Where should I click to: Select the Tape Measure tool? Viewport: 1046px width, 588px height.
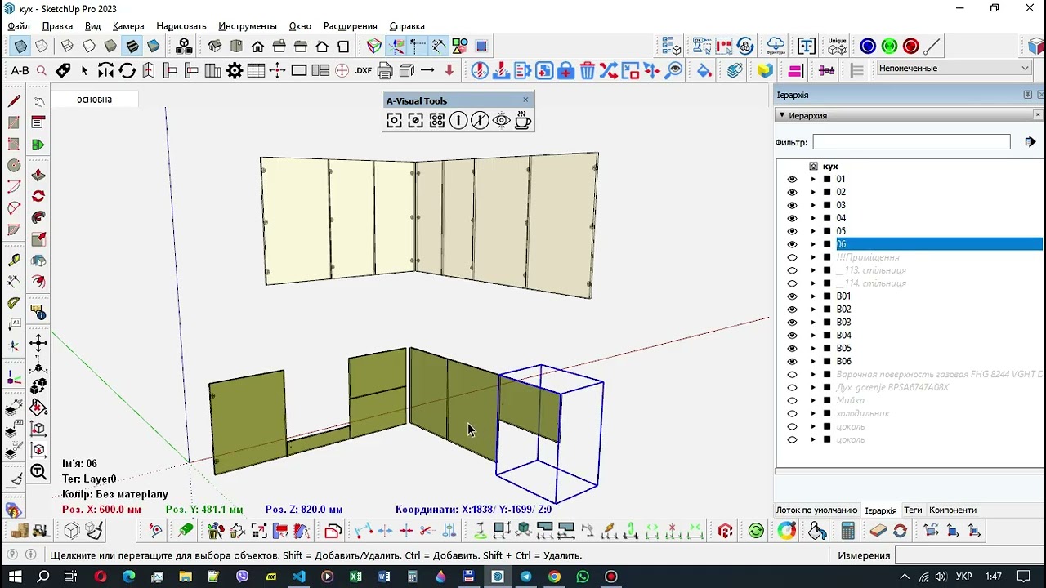[14, 260]
